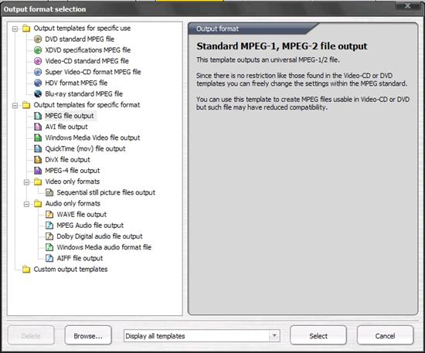Pick the HDV format MPEG file icon
The width and height of the screenshot is (425, 353).
[38, 83]
